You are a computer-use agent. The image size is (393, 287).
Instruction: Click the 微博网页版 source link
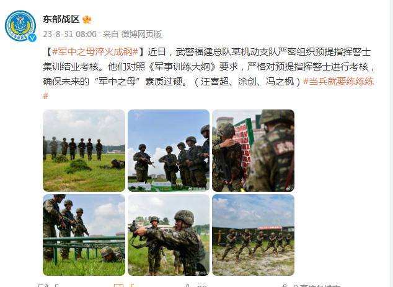141,34
